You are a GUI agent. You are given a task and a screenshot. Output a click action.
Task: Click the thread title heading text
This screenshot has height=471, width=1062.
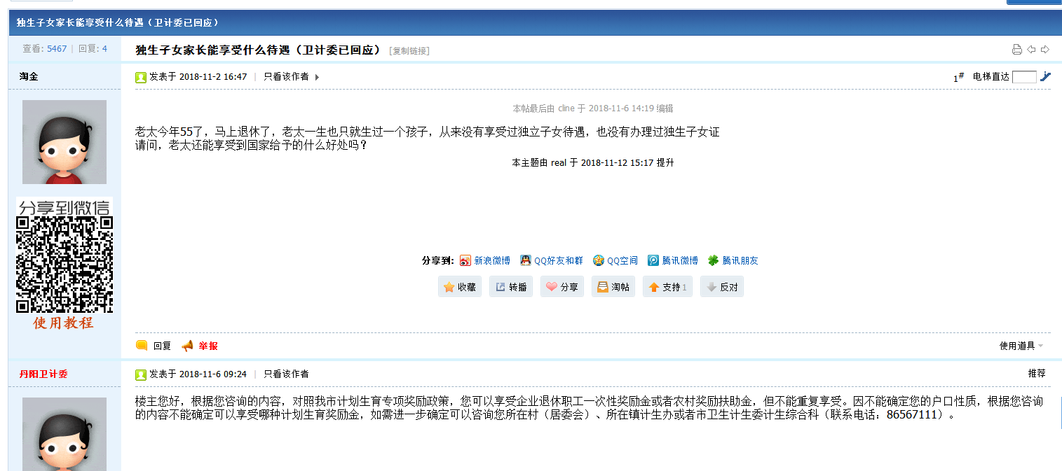pos(258,50)
